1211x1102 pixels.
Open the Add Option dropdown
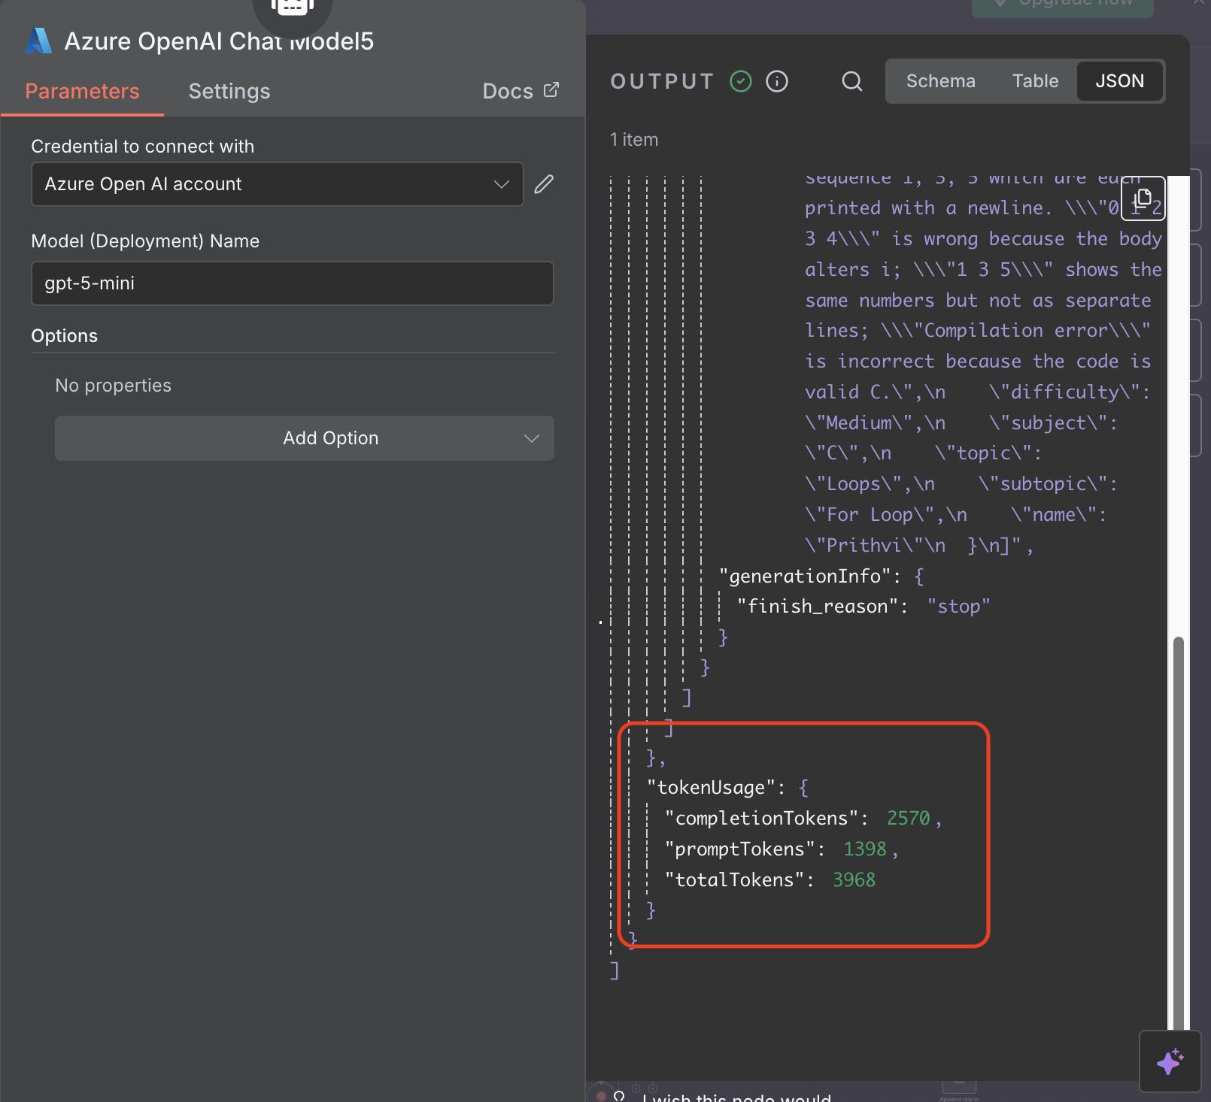[304, 438]
